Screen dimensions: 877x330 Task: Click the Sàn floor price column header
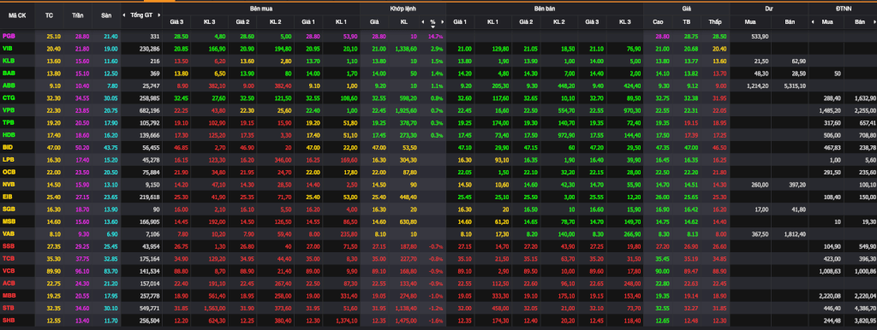coord(106,15)
